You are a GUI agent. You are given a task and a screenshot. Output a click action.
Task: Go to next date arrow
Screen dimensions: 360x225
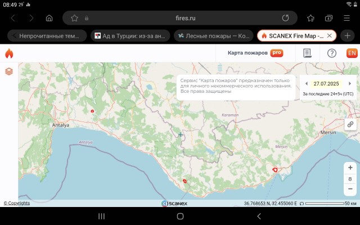tap(350, 84)
